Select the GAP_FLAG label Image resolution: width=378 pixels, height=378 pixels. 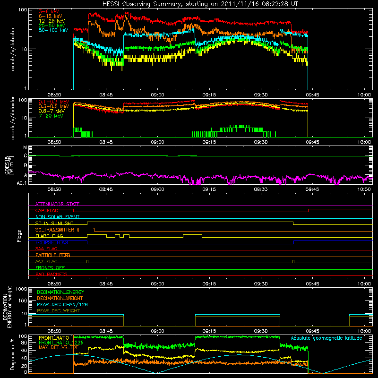(x=46, y=210)
